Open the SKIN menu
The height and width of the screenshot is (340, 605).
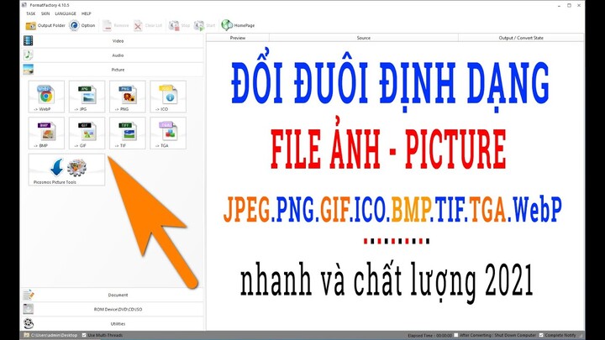pyautogui.click(x=45, y=13)
